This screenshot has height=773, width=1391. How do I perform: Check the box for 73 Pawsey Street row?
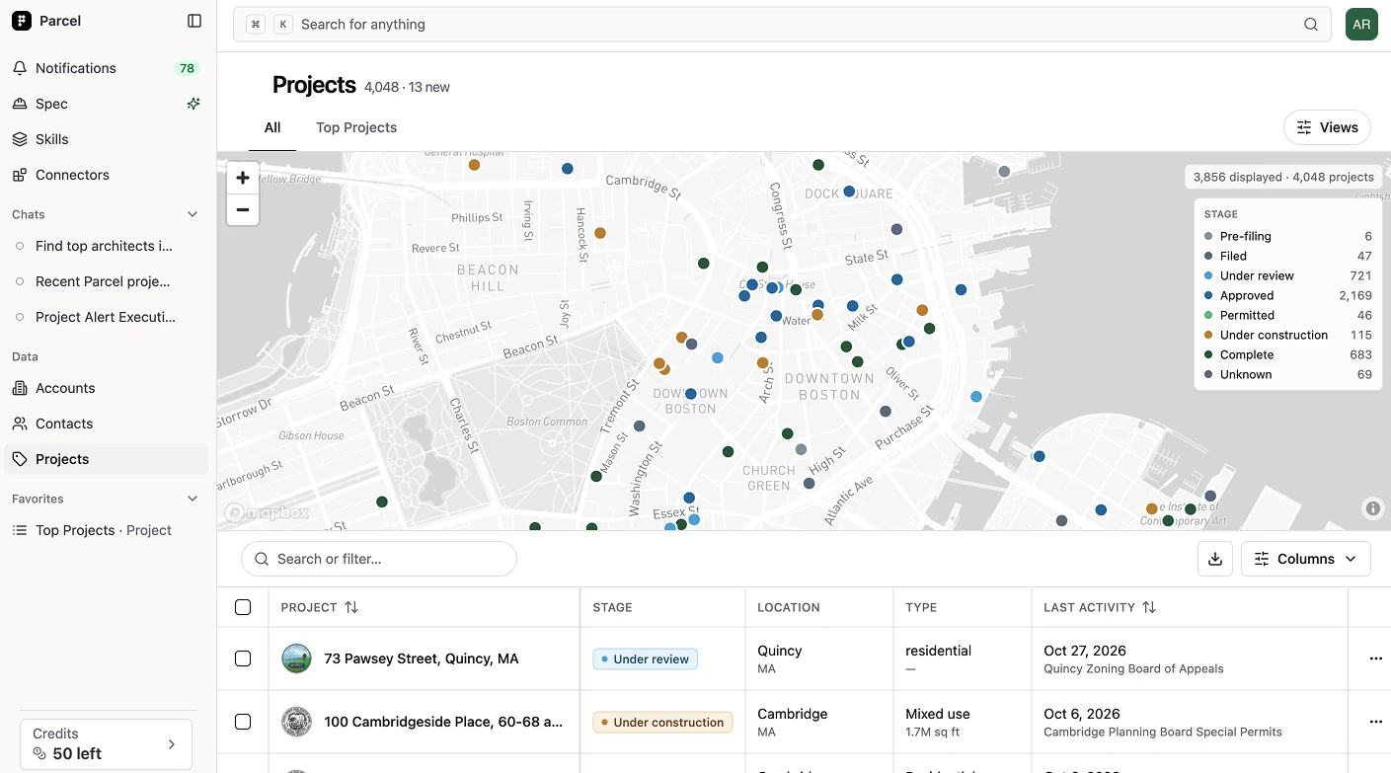click(x=243, y=658)
